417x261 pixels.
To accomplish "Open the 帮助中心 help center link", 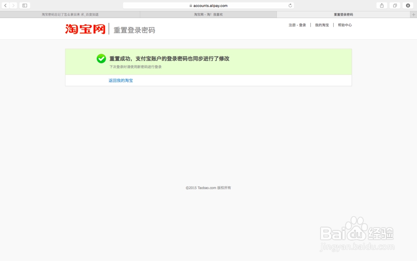I will [345, 25].
